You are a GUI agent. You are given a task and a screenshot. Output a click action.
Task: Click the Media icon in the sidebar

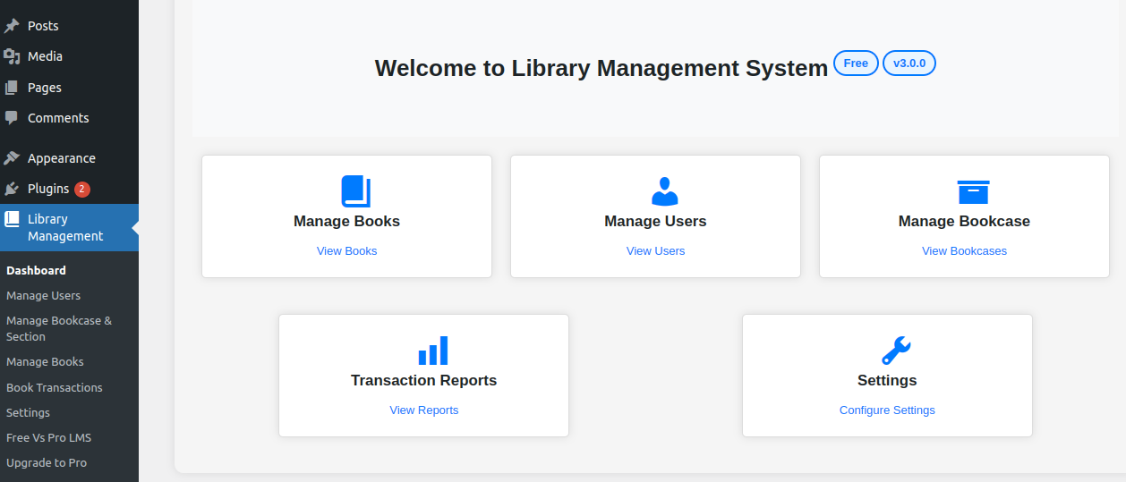pos(12,56)
